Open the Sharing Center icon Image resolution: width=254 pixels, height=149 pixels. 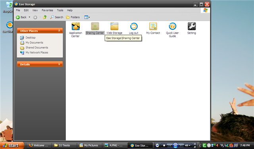pos(95,26)
